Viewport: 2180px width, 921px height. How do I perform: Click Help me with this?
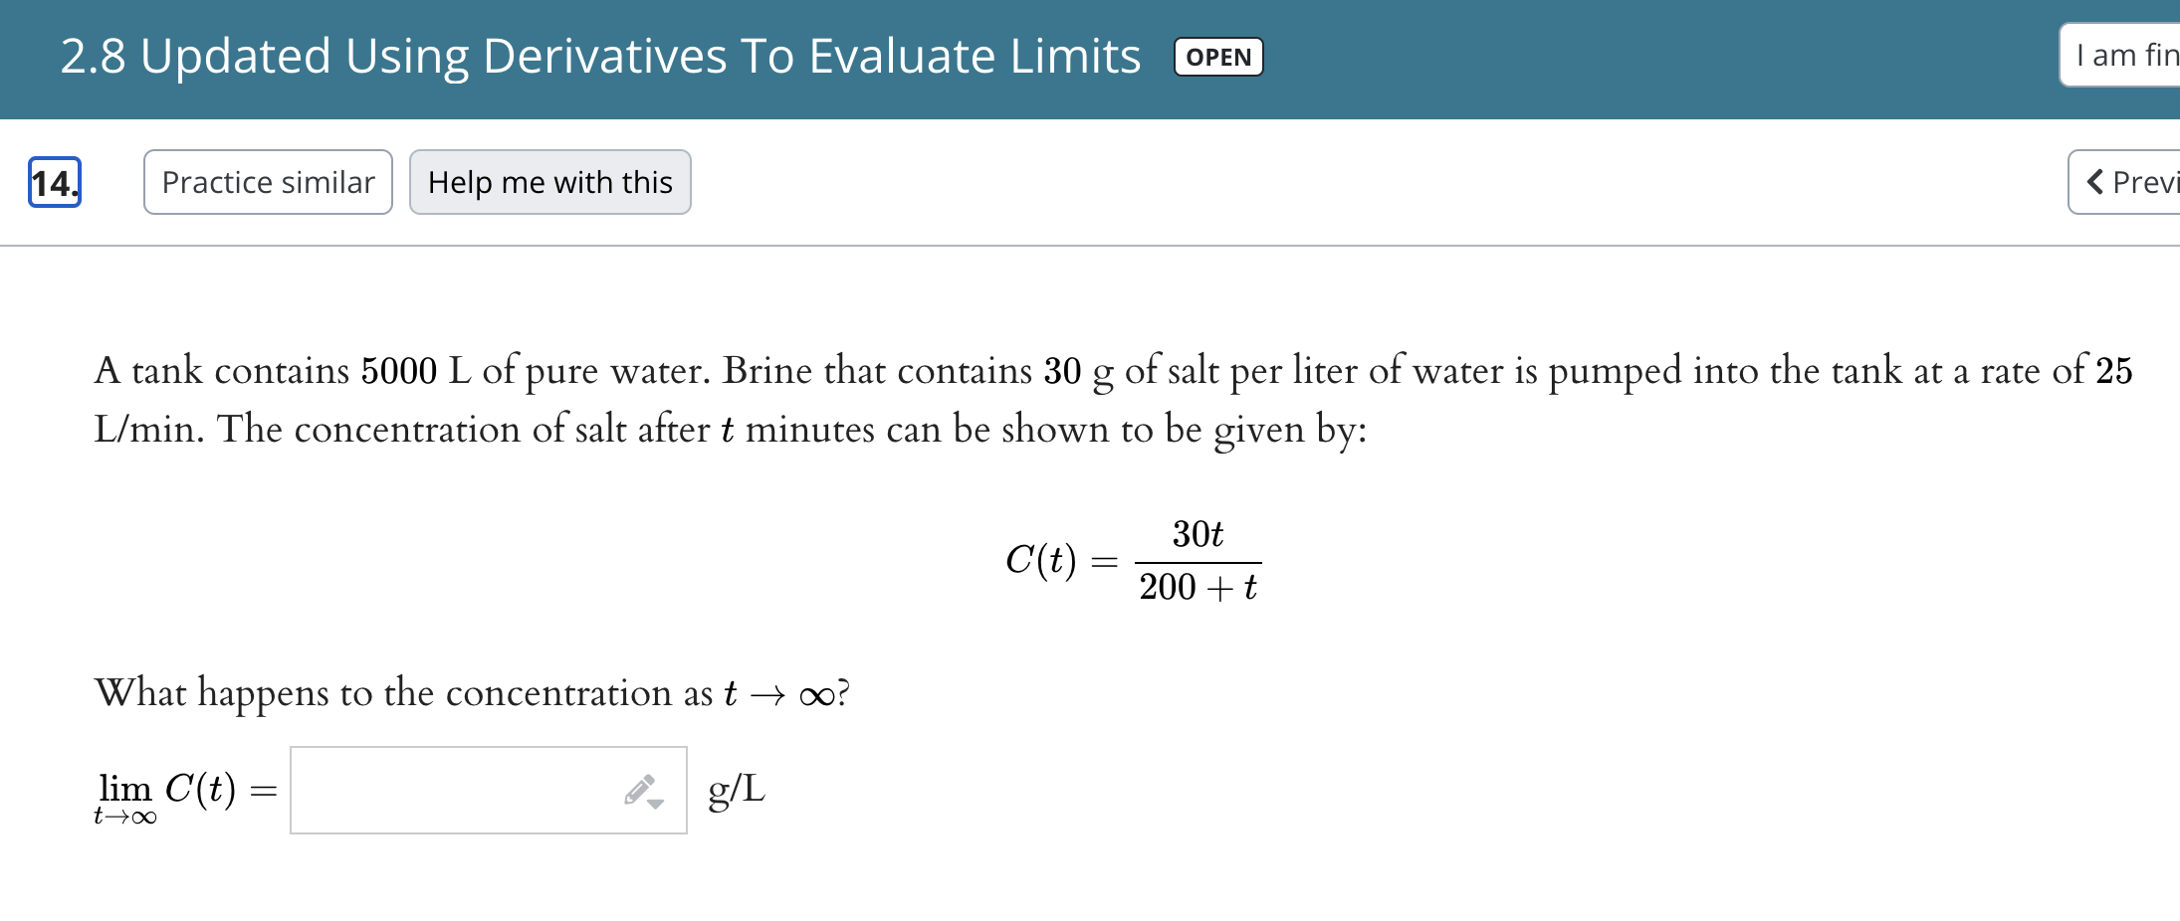tap(549, 182)
